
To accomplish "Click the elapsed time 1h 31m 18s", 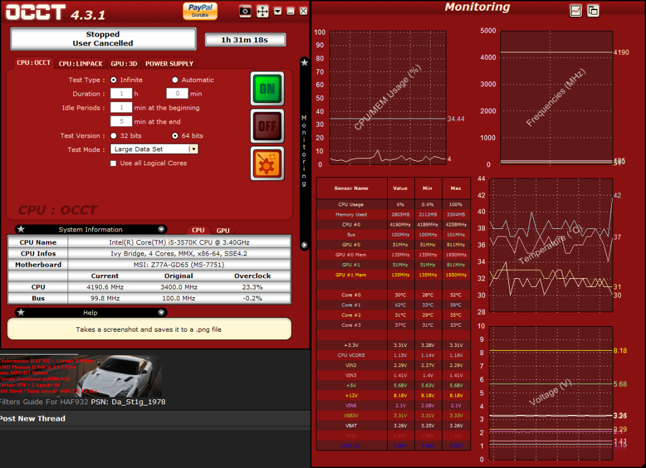I will coord(245,40).
